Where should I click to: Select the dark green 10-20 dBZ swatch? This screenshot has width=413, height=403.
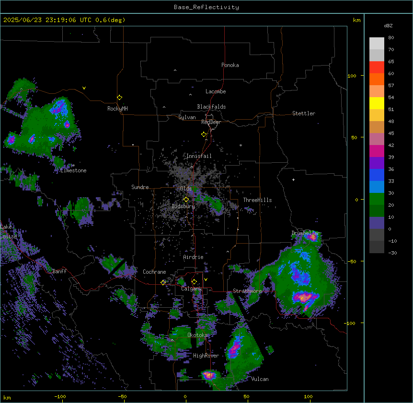click(377, 211)
